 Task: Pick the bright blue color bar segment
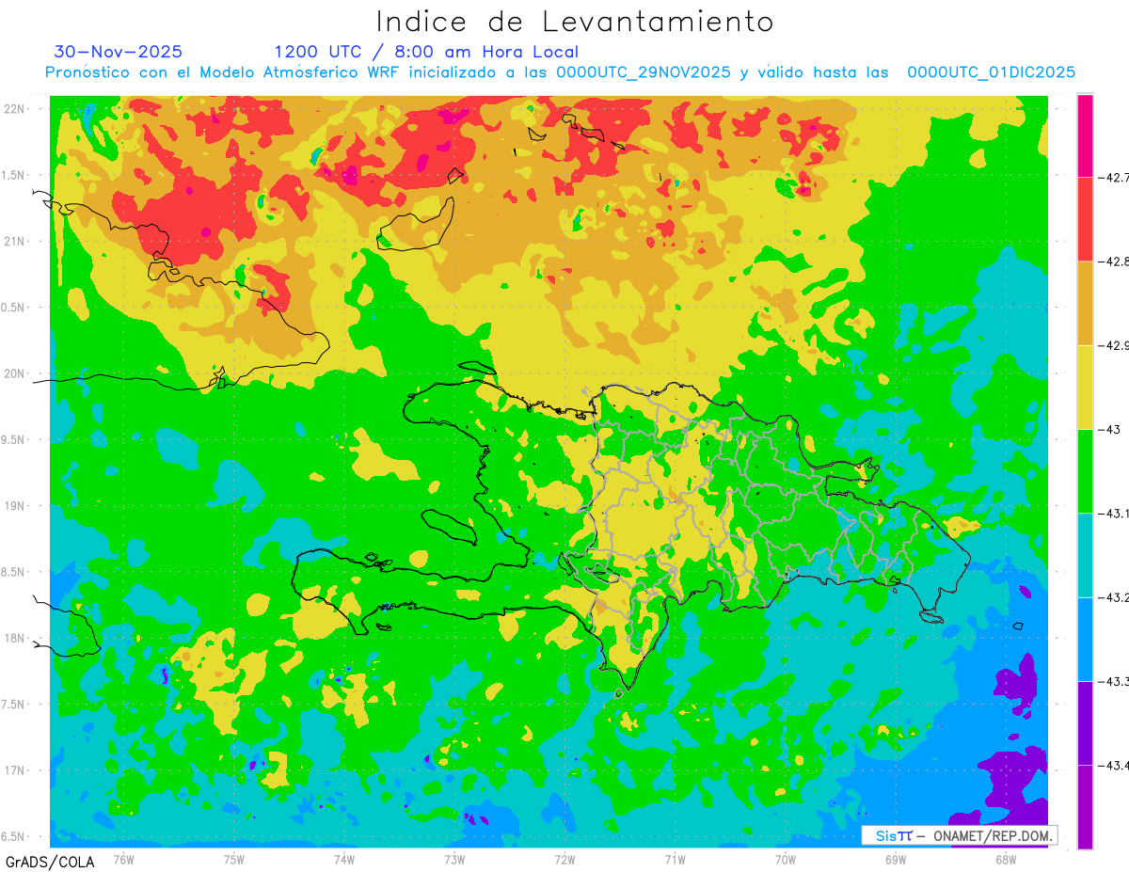click(1085, 639)
